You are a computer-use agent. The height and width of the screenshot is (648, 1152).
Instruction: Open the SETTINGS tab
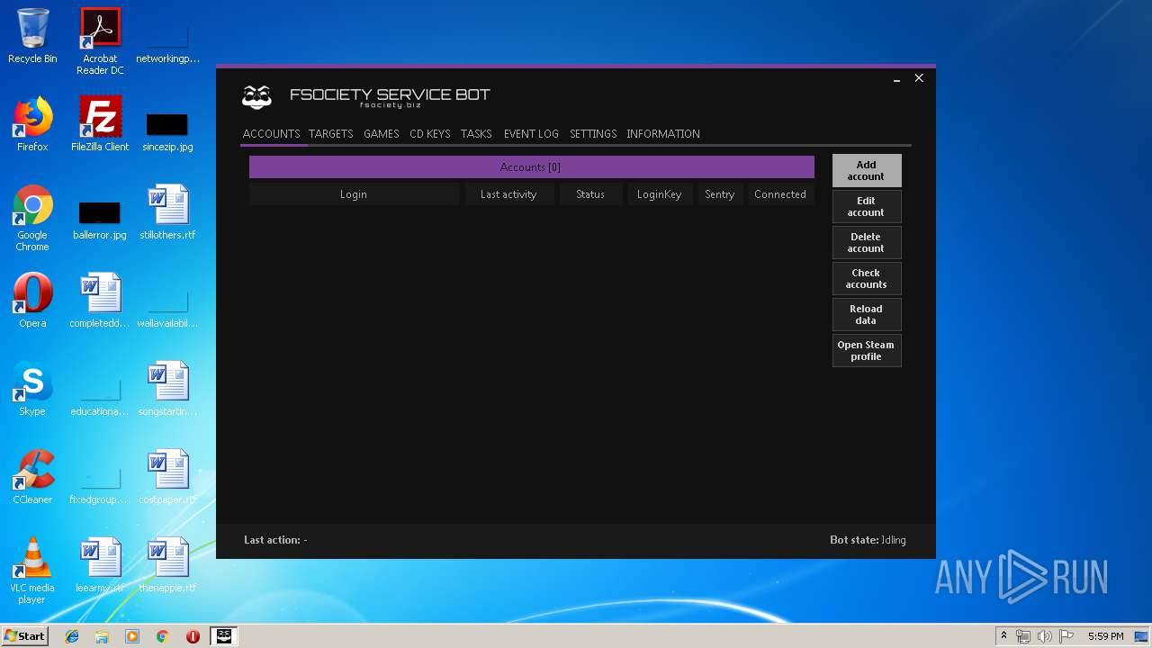click(x=593, y=134)
